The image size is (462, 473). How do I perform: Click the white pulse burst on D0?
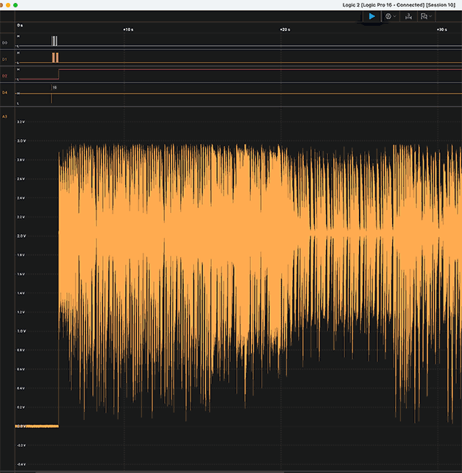54,41
